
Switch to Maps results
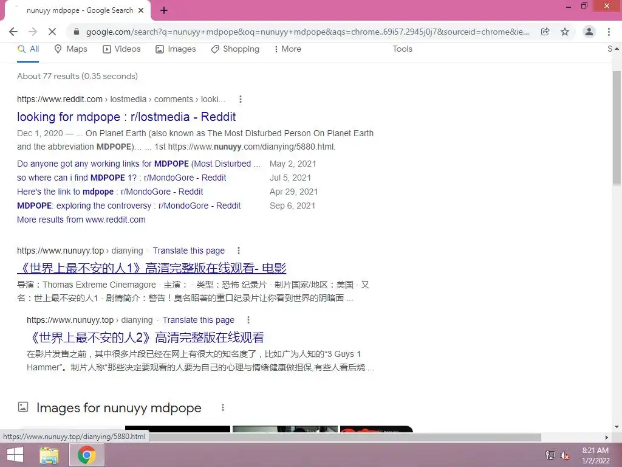click(70, 49)
